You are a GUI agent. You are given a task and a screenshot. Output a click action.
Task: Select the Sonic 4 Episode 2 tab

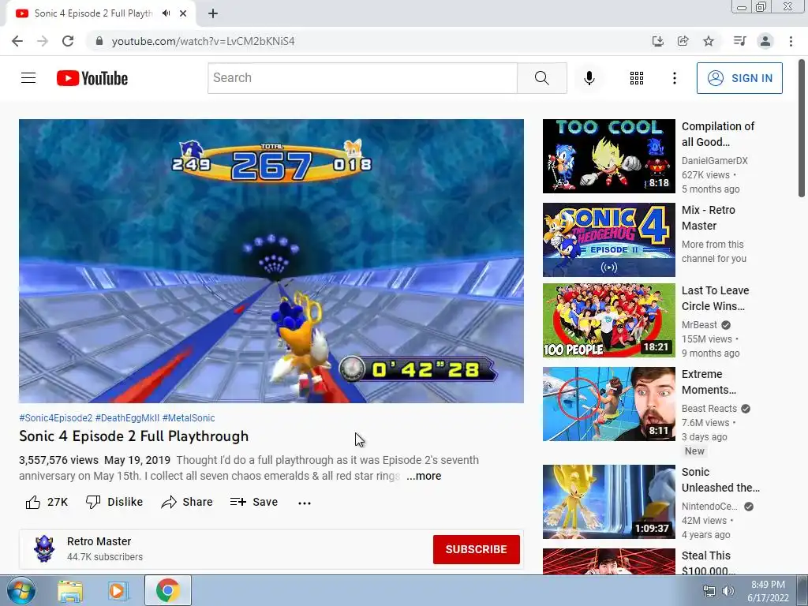point(93,13)
